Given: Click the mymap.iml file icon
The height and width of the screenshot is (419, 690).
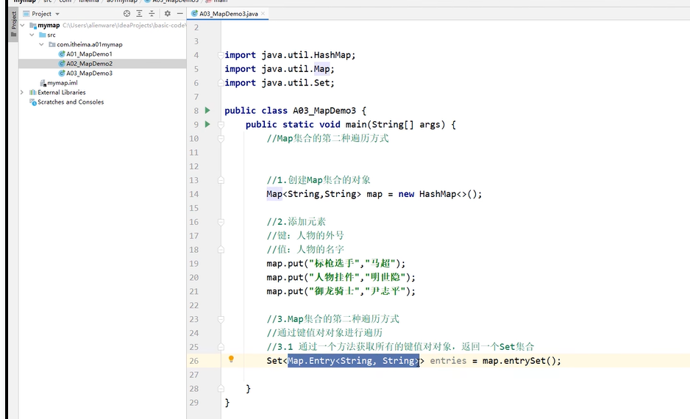Looking at the screenshot, I should 43,82.
